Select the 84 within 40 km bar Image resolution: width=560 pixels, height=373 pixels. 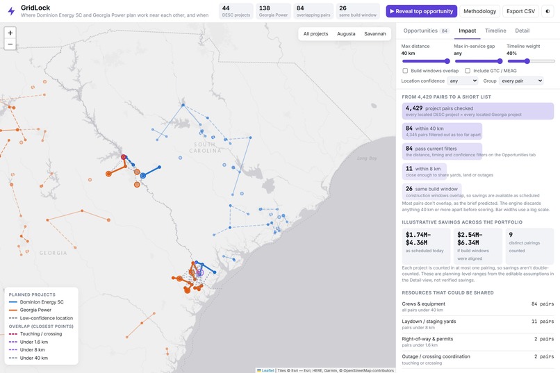click(442, 131)
